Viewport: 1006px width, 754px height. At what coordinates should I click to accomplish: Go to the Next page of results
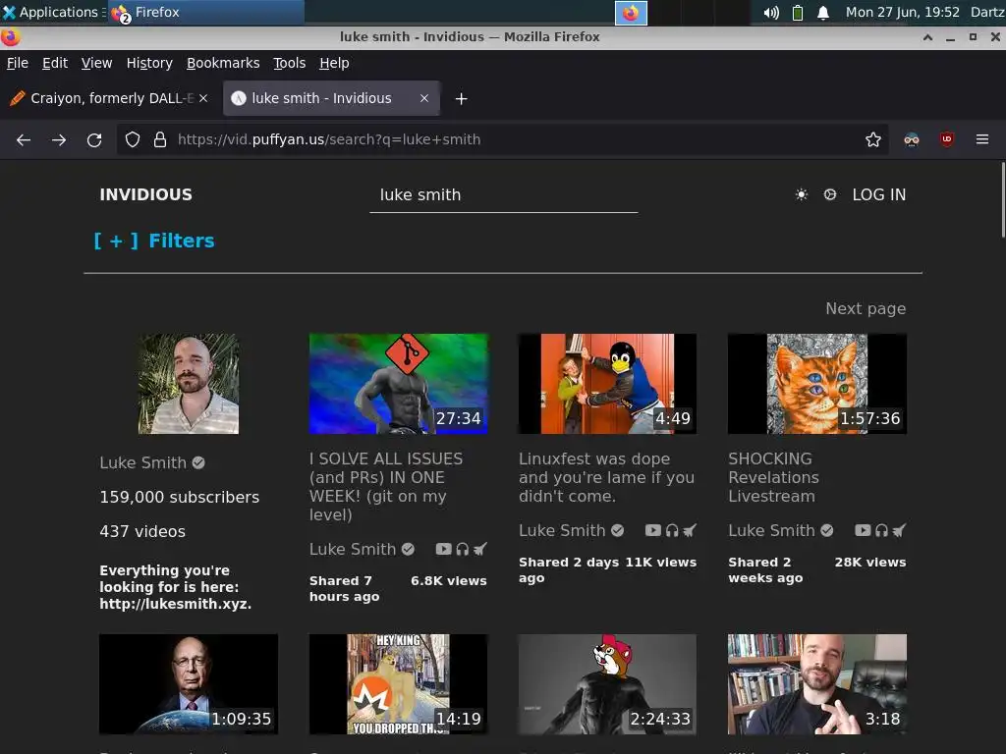[x=866, y=308]
